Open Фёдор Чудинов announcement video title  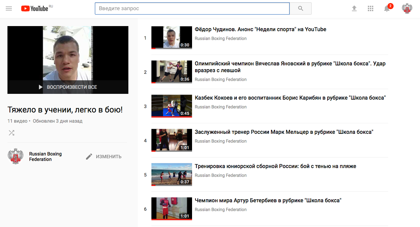click(260, 29)
